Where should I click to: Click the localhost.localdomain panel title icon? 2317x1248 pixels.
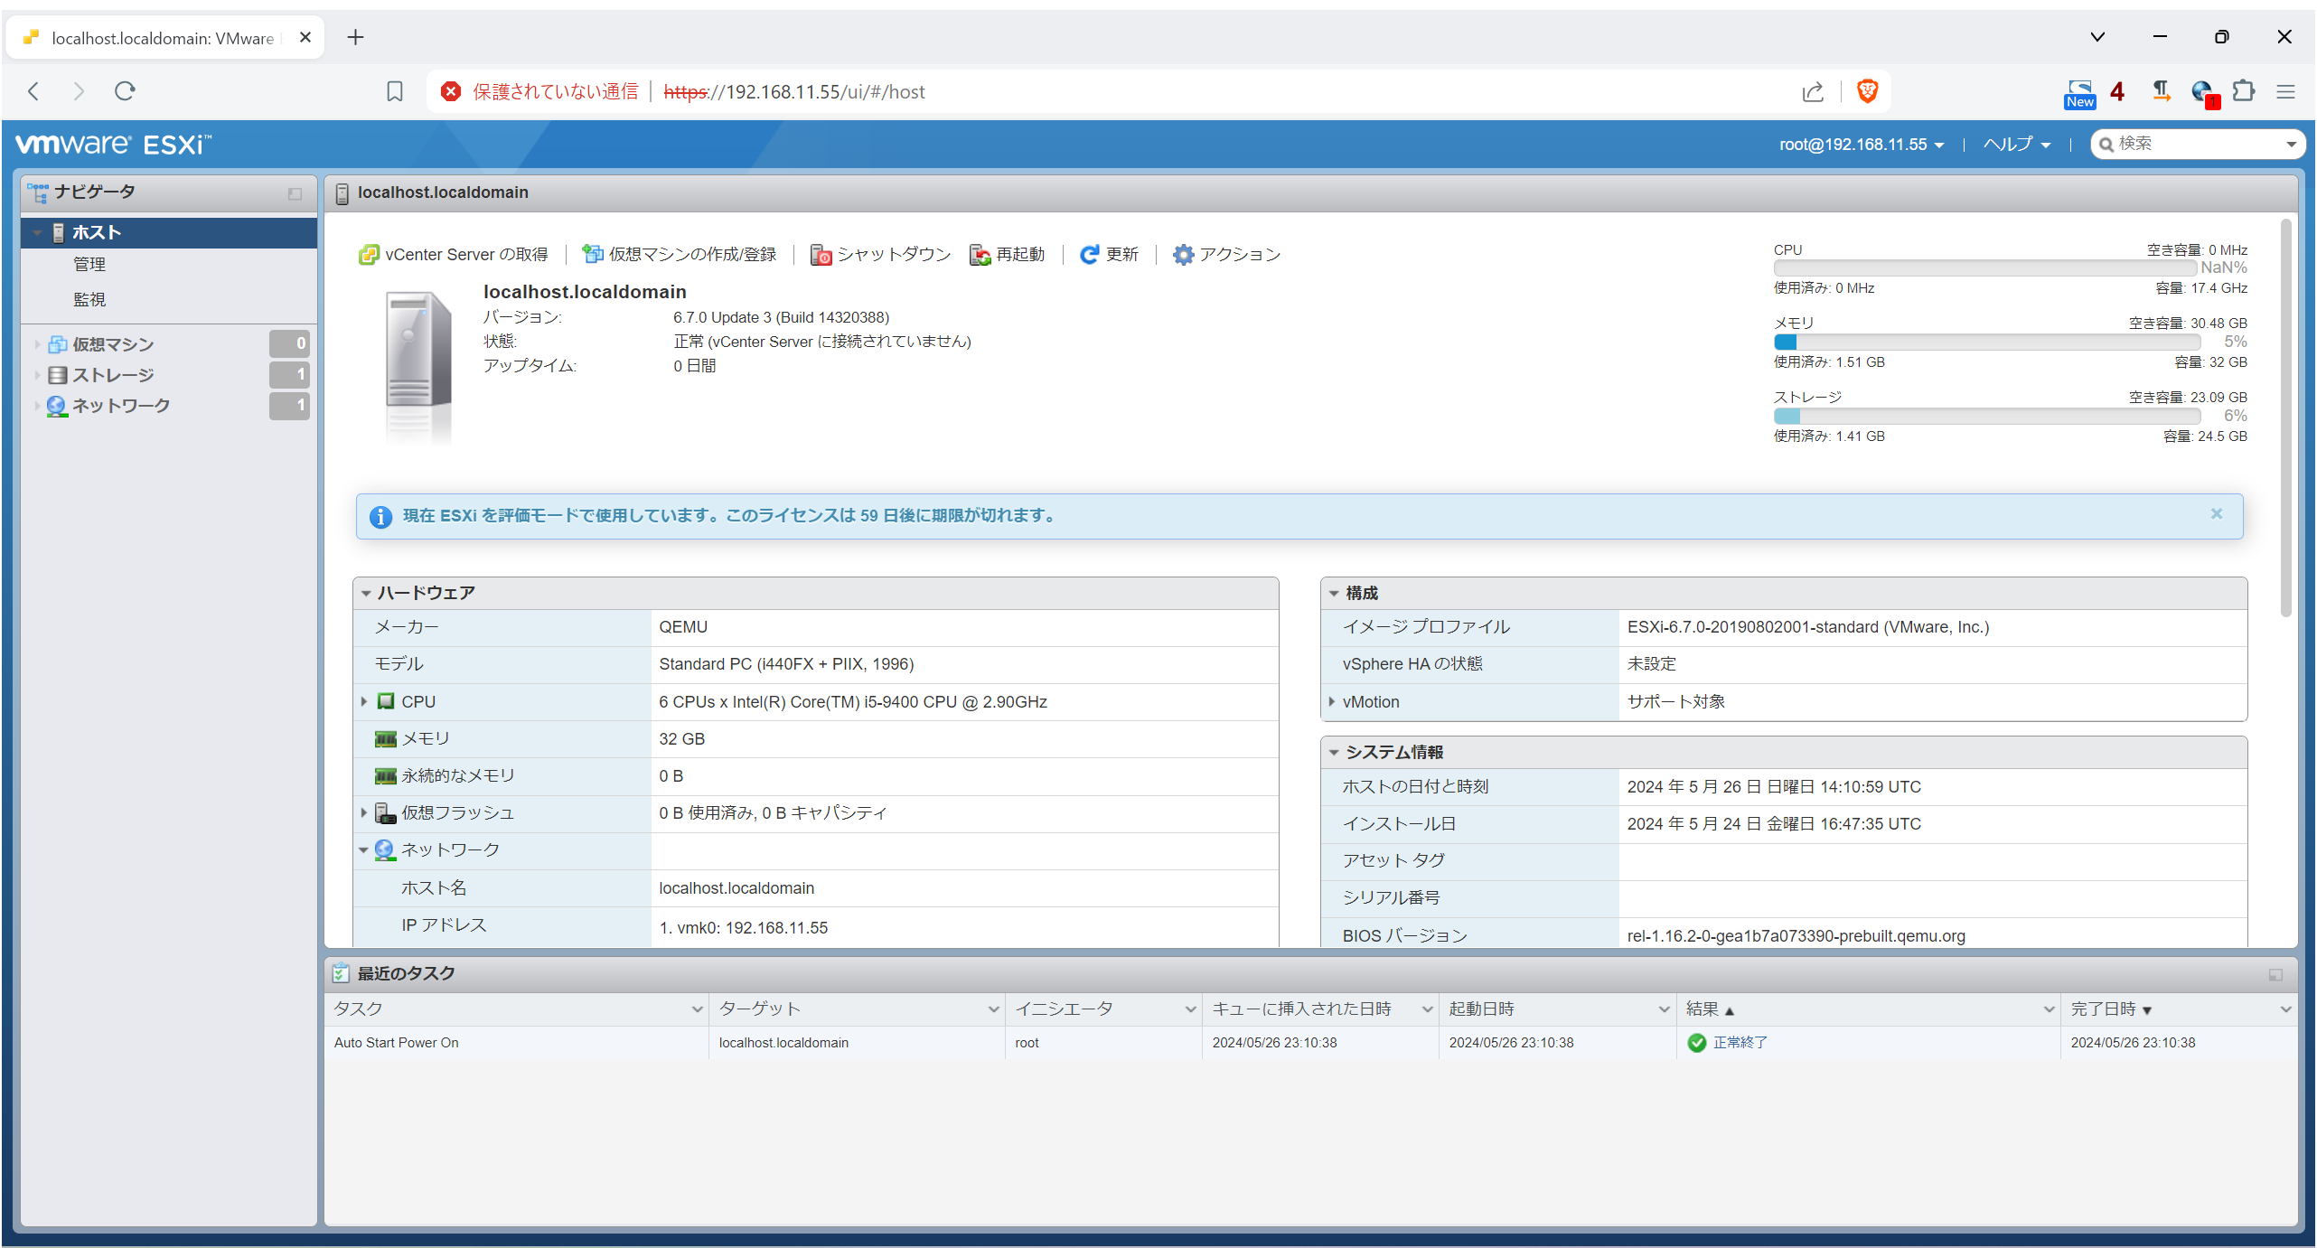click(x=342, y=193)
